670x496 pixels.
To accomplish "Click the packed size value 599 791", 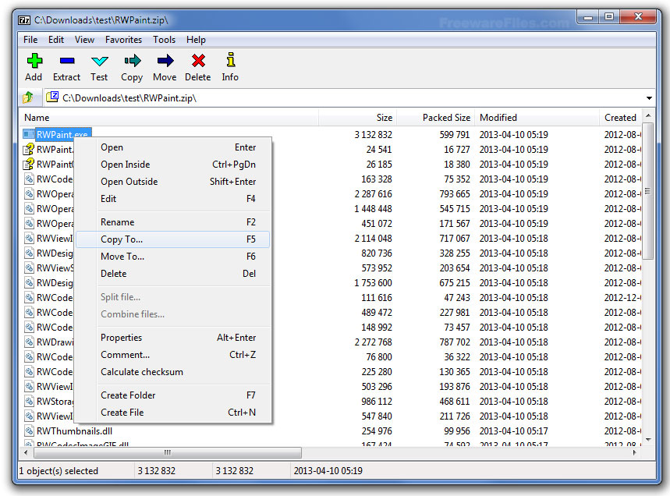I will pos(455,135).
